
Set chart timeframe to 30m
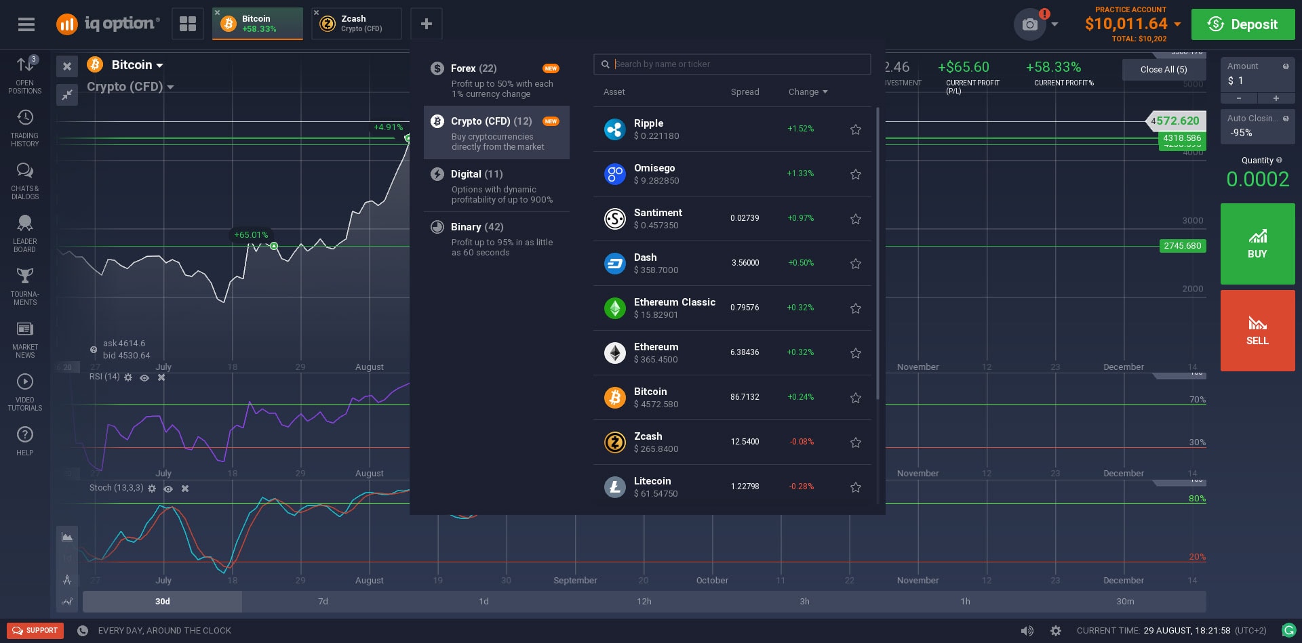pyautogui.click(x=1125, y=602)
